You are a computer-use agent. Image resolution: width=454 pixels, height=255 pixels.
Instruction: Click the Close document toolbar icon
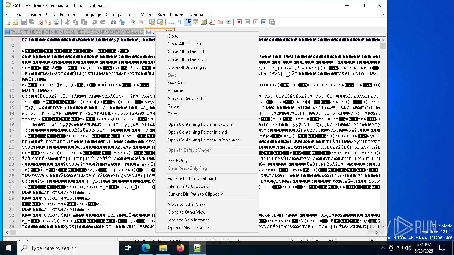pos(40,22)
